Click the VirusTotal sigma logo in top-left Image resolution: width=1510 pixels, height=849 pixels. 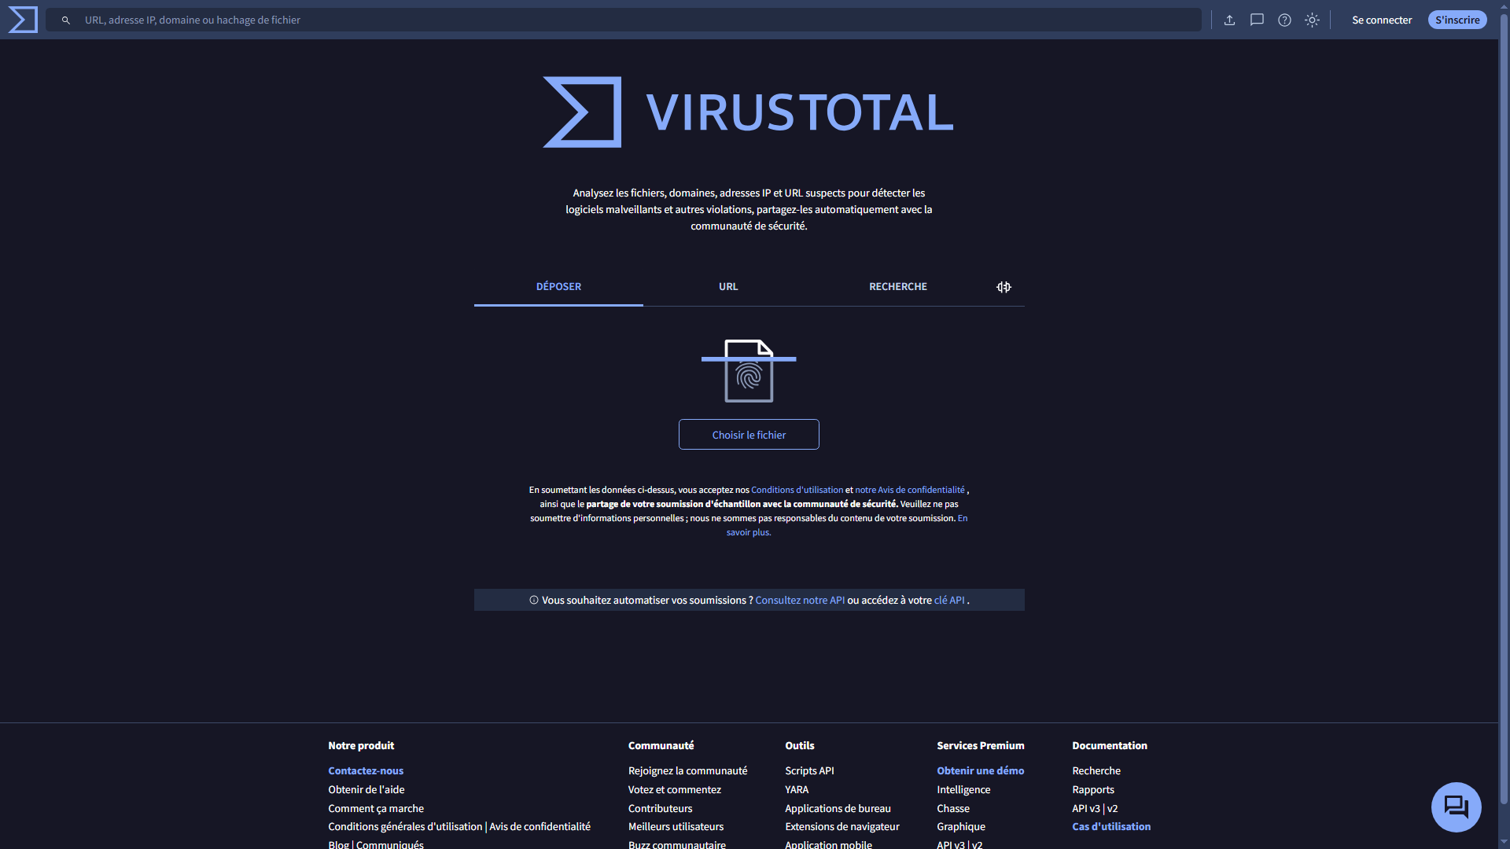click(23, 20)
